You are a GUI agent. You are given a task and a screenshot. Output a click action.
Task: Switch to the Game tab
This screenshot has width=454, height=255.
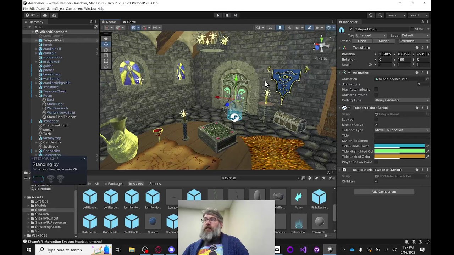tap(129, 22)
